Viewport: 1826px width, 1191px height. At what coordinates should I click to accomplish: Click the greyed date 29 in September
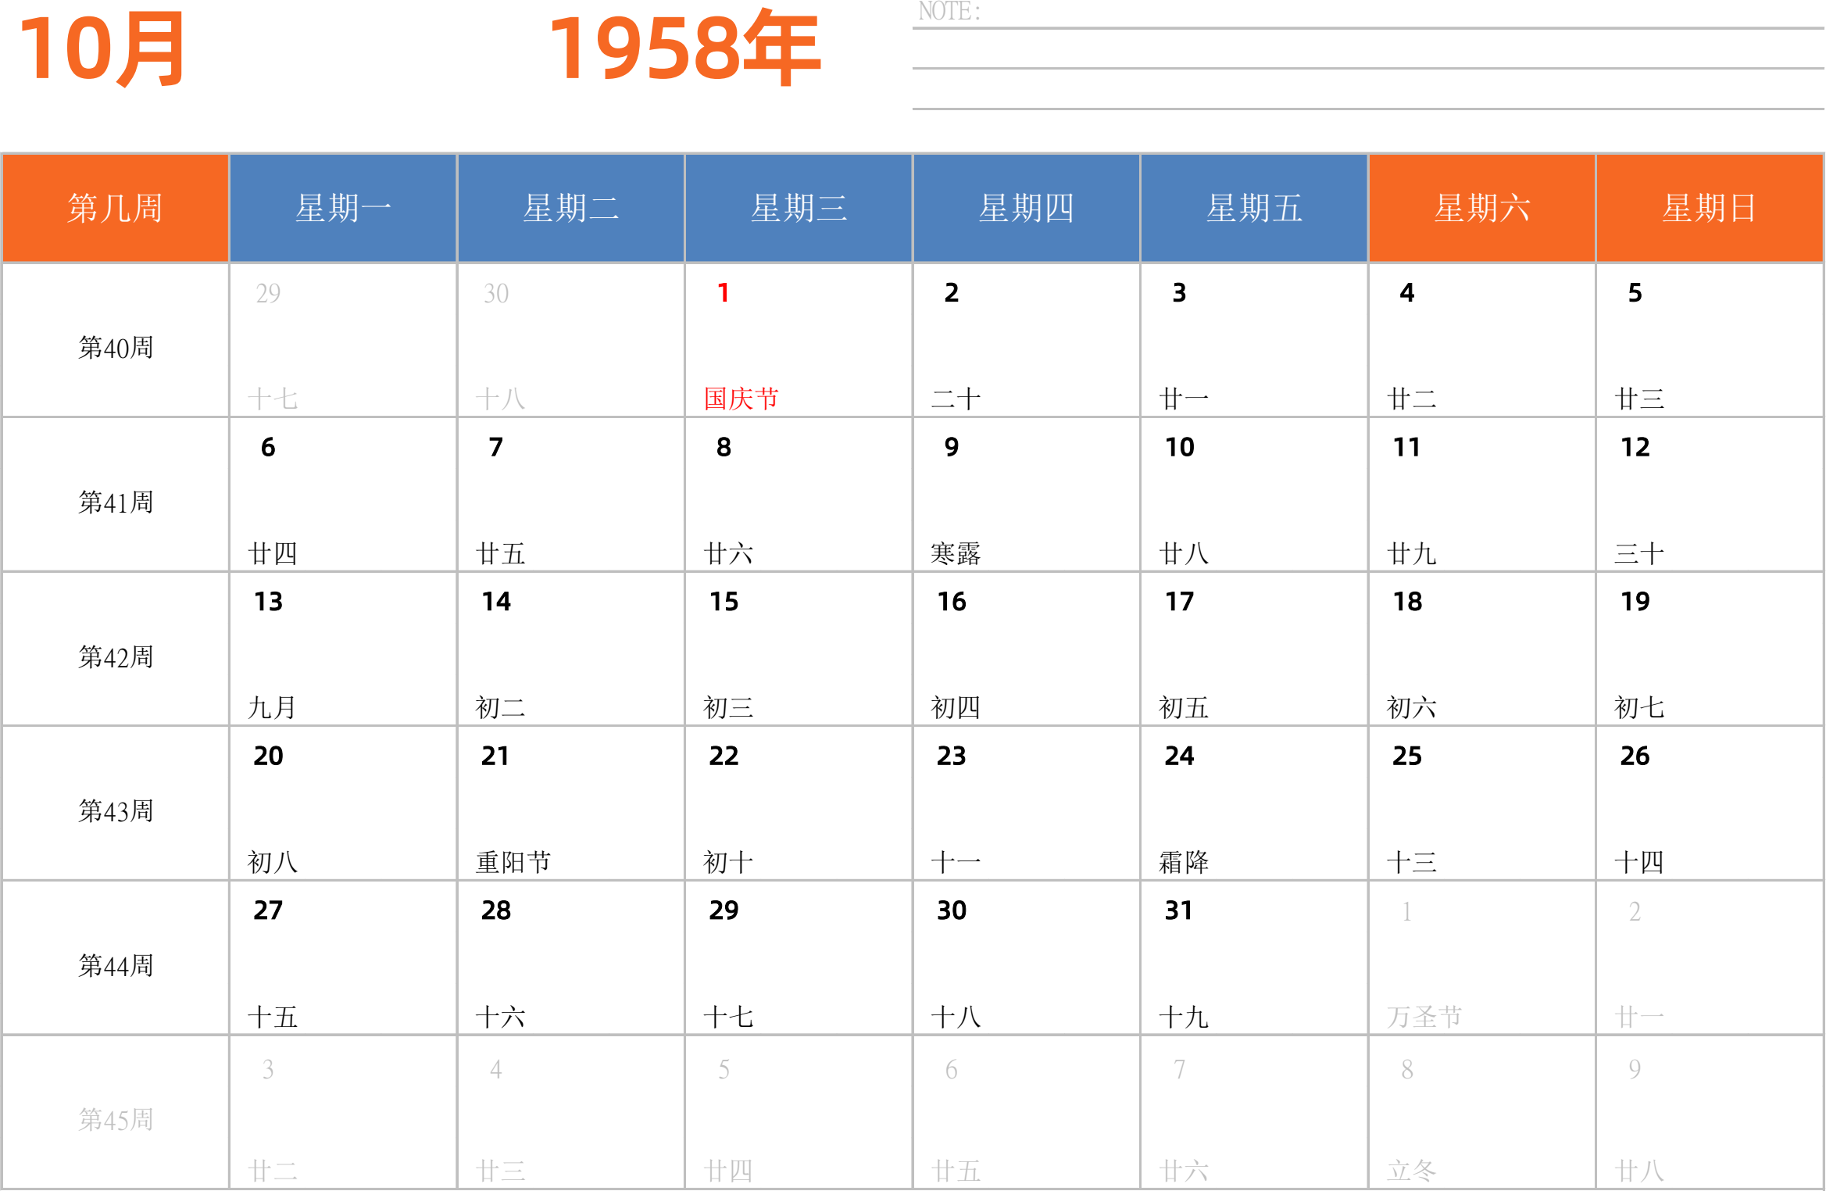(268, 293)
